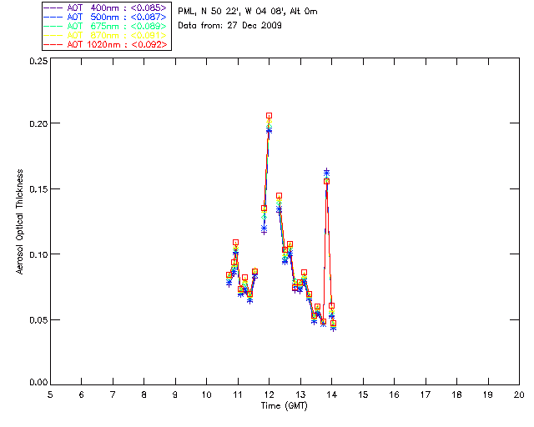Click the Aerosol Optical Thickness axis title
Screen dimensions: 534x427
pos(20,221)
